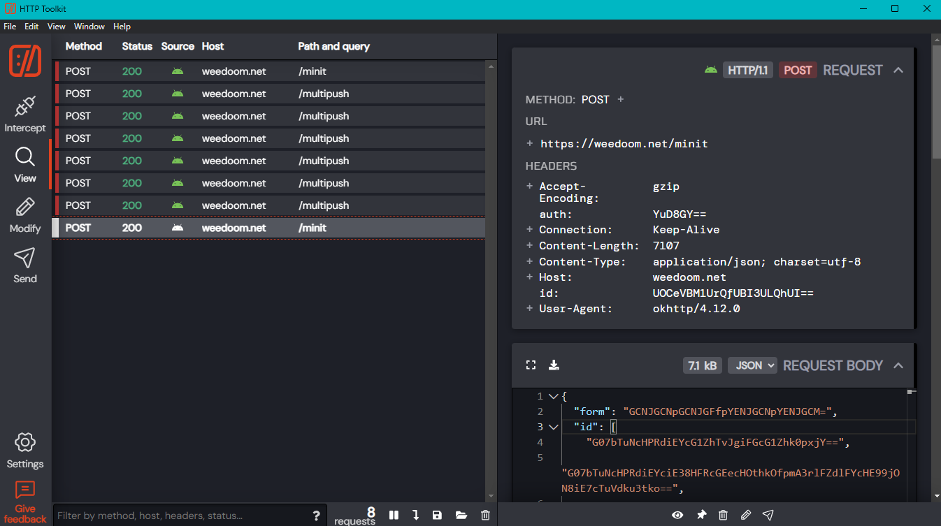Click Give feedback in sidebar
The image size is (941, 526).
coord(25,502)
